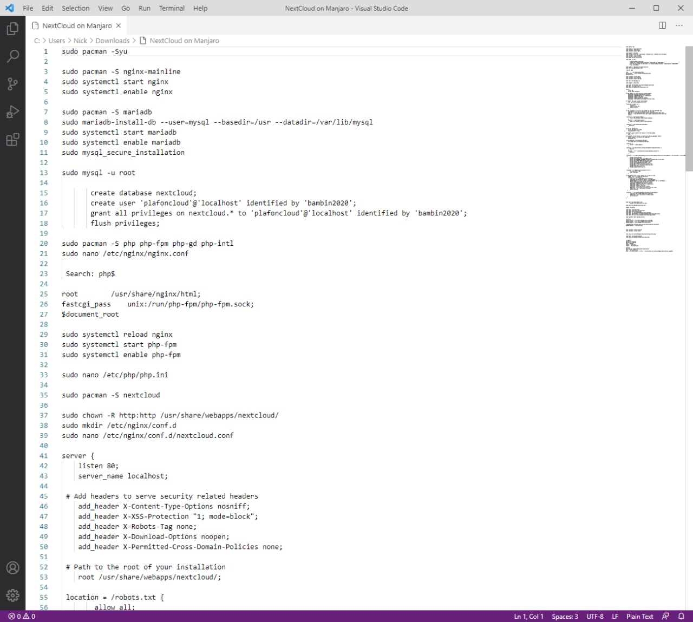693x622 pixels.
Task: Click line 'server {'
Action: tap(78, 456)
